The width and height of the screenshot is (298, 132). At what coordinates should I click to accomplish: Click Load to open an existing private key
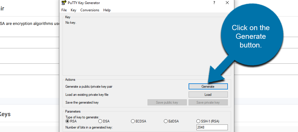coord(208,95)
